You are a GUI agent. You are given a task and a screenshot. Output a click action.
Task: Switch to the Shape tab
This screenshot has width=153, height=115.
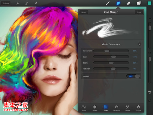tap(95, 108)
